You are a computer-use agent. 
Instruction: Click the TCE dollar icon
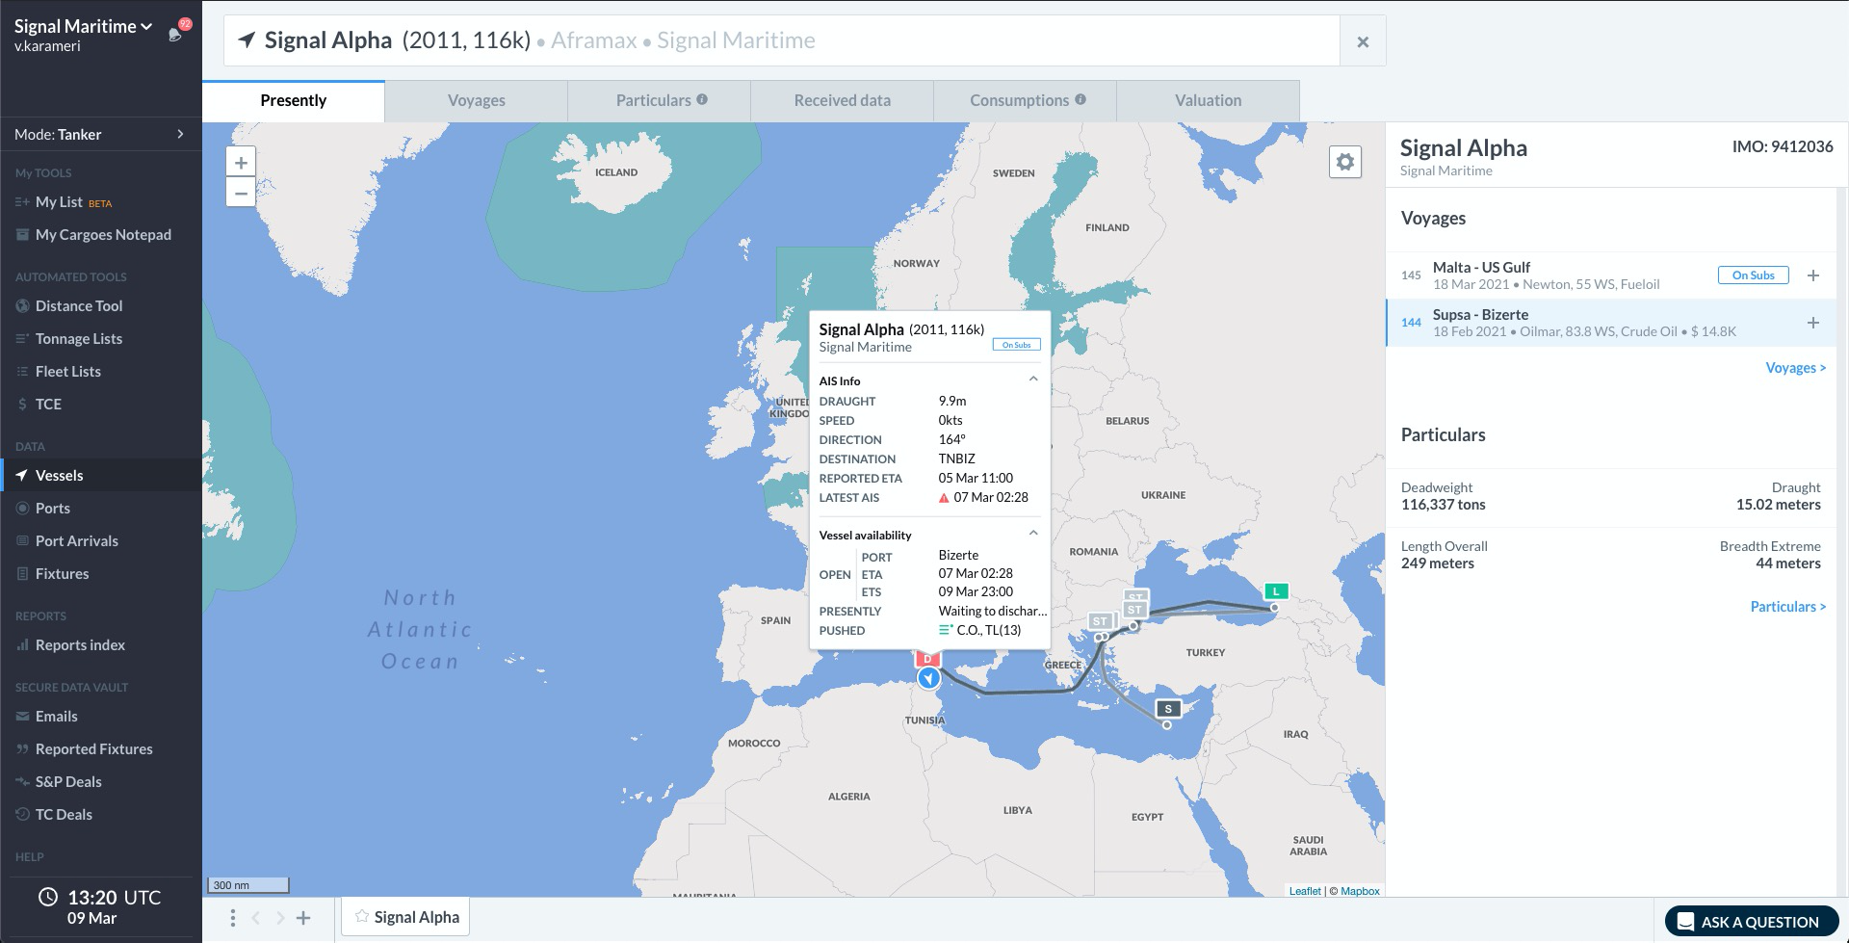click(x=22, y=405)
